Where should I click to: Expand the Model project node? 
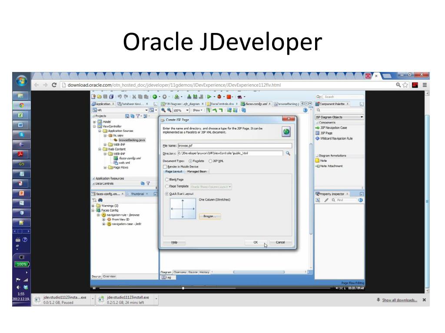[94, 122]
